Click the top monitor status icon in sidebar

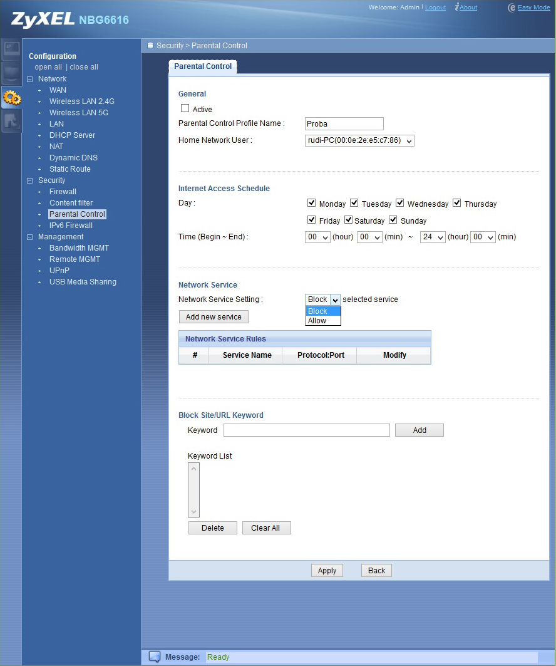point(11,49)
